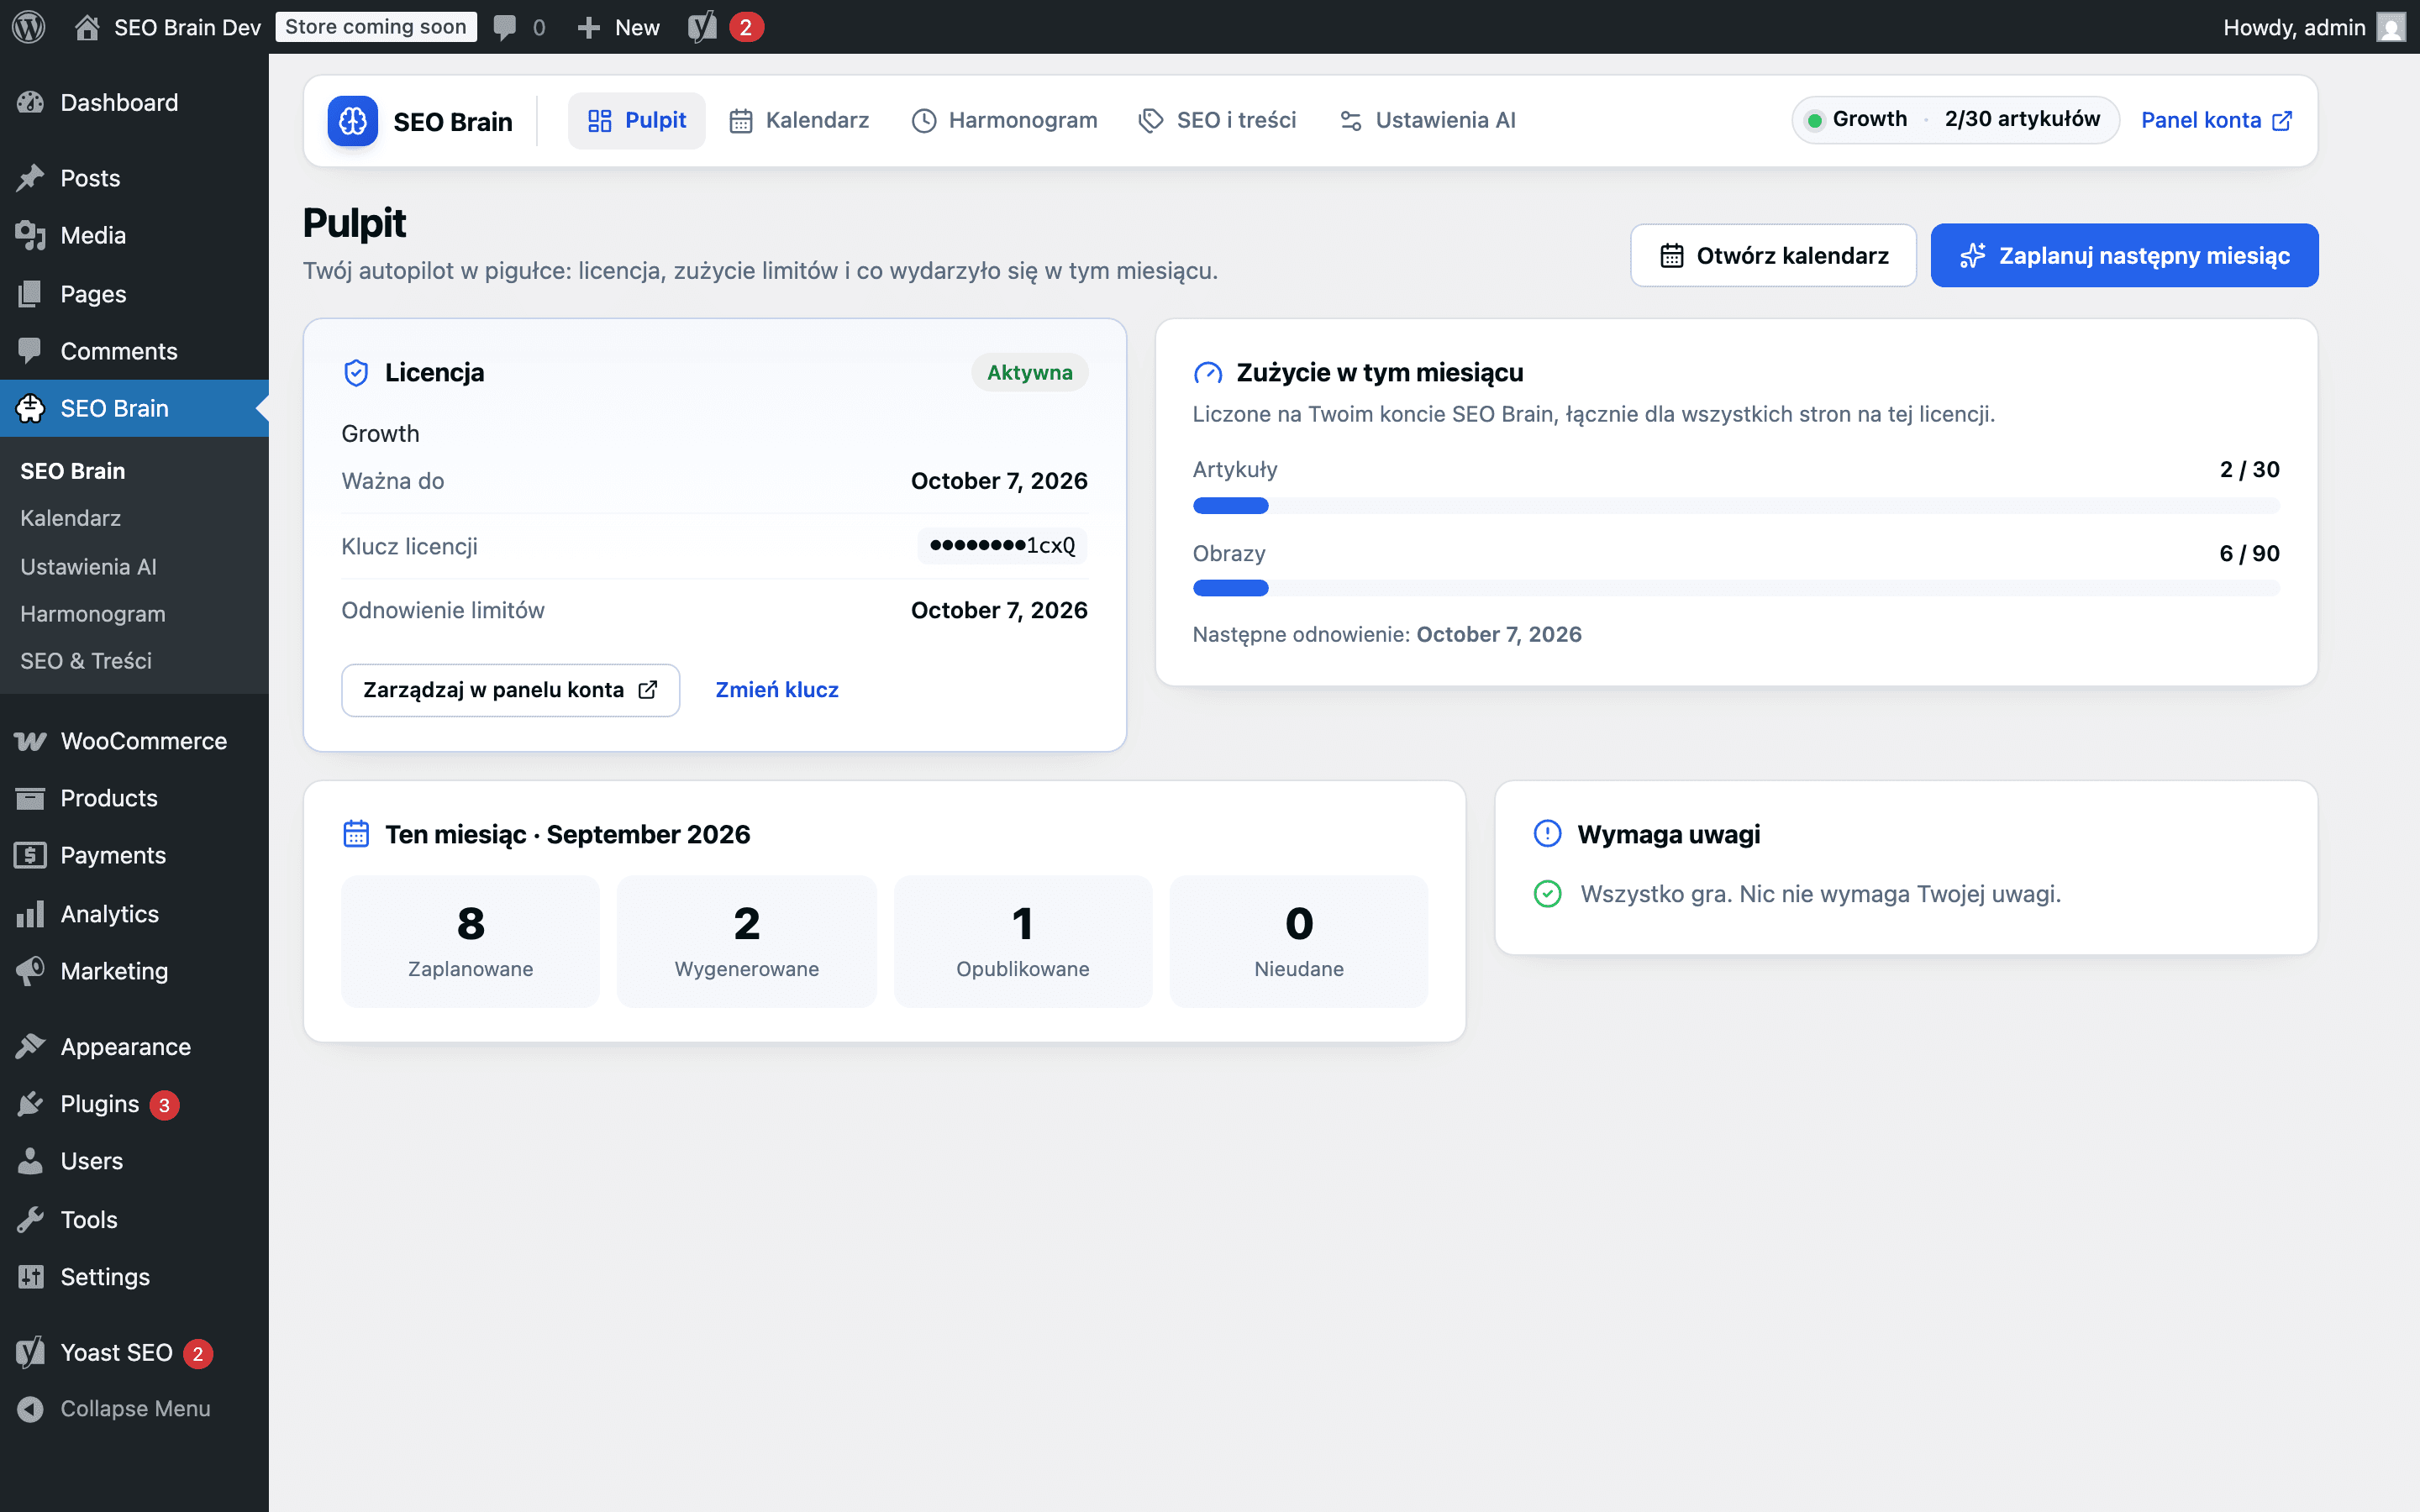Open the Plugins menu item
Screen dimensions: 2420x1512
tap(134, 1104)
